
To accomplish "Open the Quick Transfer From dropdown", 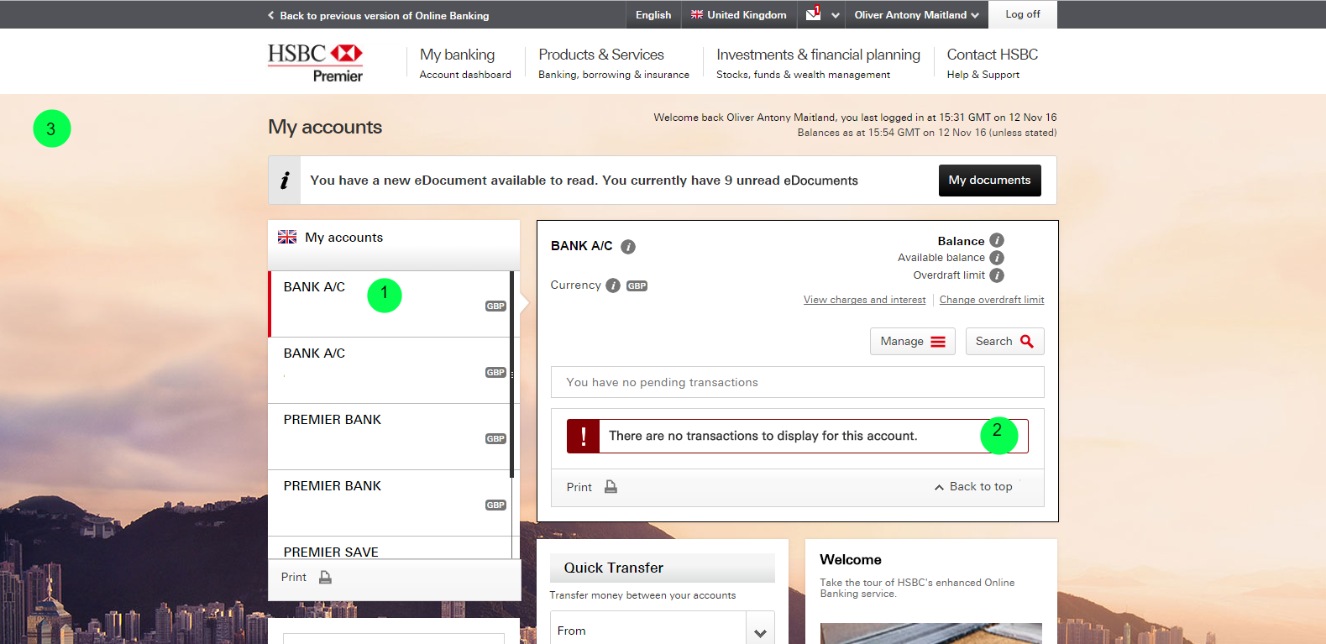I will tap(662, 631).
